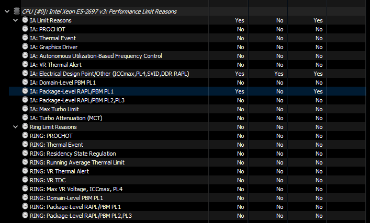Image resolution: width=370 pixels, height=223 pixels.
Task: Click the sensor icon for IA: Max Turbo Limit
Action: click(x=25, y=109)
